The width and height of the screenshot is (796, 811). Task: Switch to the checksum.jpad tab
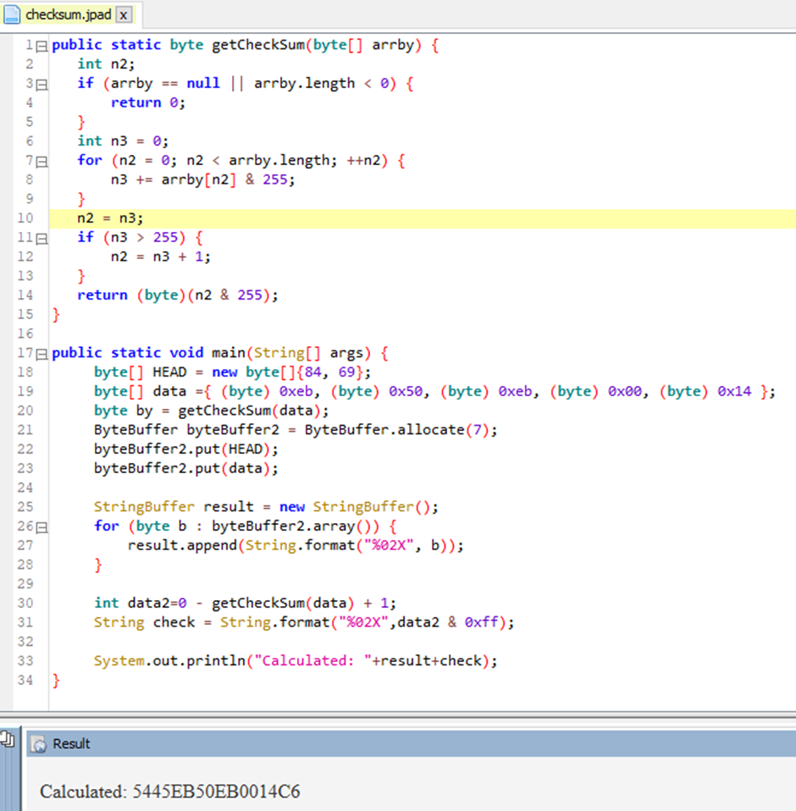click(x=68, y=15)
